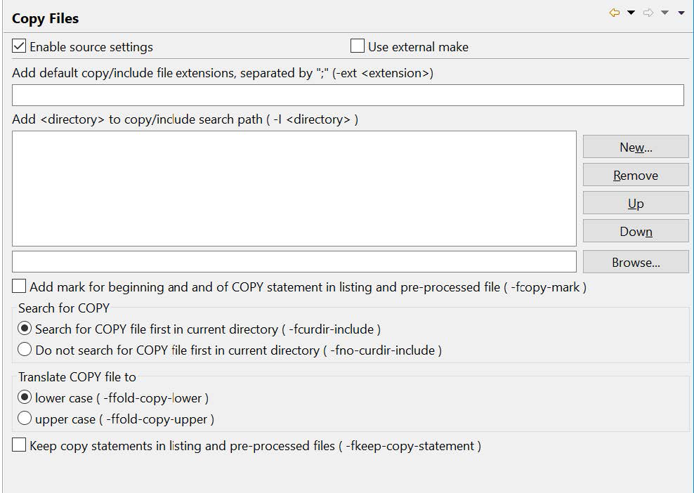Viewport: 694px width, 493px height.
Task: Open Browse to pick a directory
Action: coord(635,262)
